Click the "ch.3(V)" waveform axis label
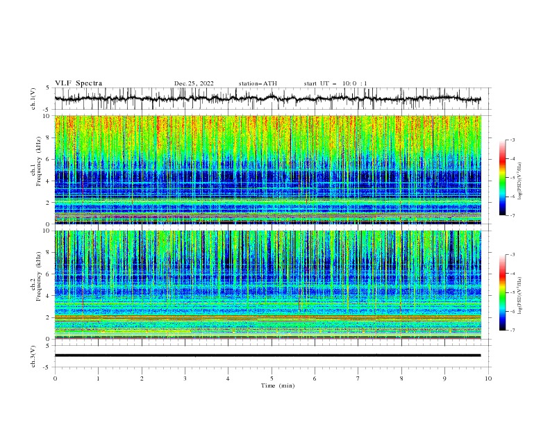Image resolution: width=550 pixels, height=425 pixels. pyautogui.click(x=33, y=356)
